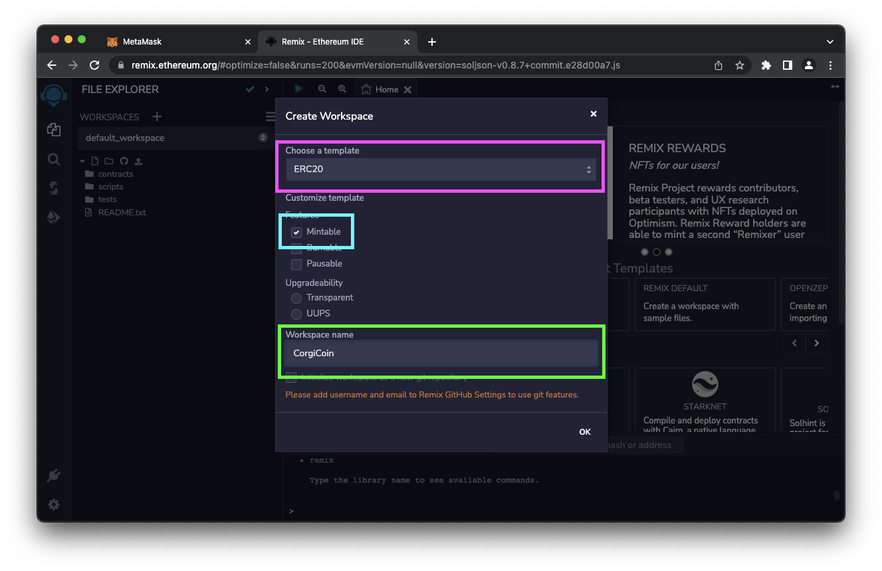Share this page from address bar

coord(718,65)
